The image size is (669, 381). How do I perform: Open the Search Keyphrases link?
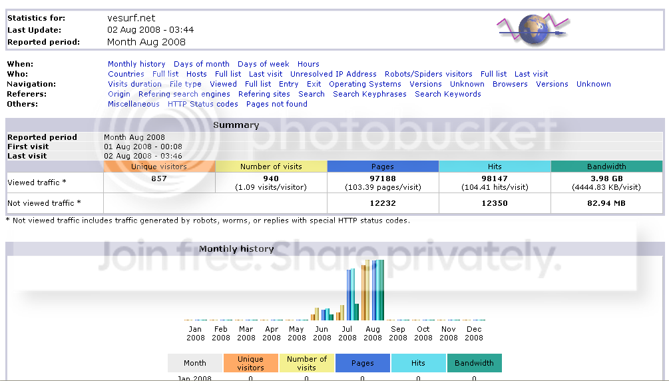pyautogui.click(x=369, y=94)
